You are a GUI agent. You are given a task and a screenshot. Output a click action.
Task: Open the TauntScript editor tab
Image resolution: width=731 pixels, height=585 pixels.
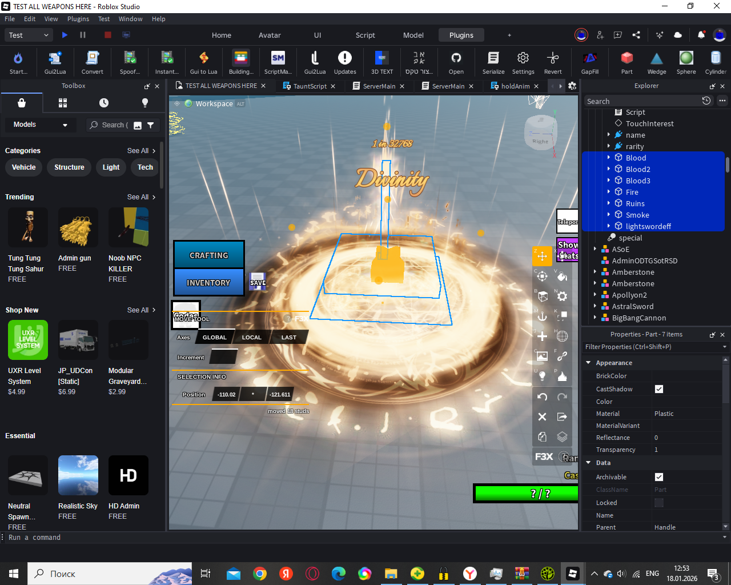pos(310,86)
